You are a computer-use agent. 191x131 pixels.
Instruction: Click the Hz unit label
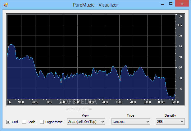[10, 102]
